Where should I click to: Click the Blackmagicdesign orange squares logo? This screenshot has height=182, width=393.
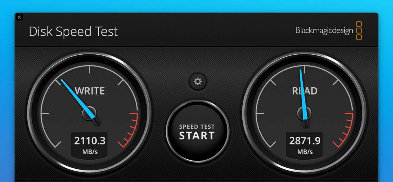(359, 31)
